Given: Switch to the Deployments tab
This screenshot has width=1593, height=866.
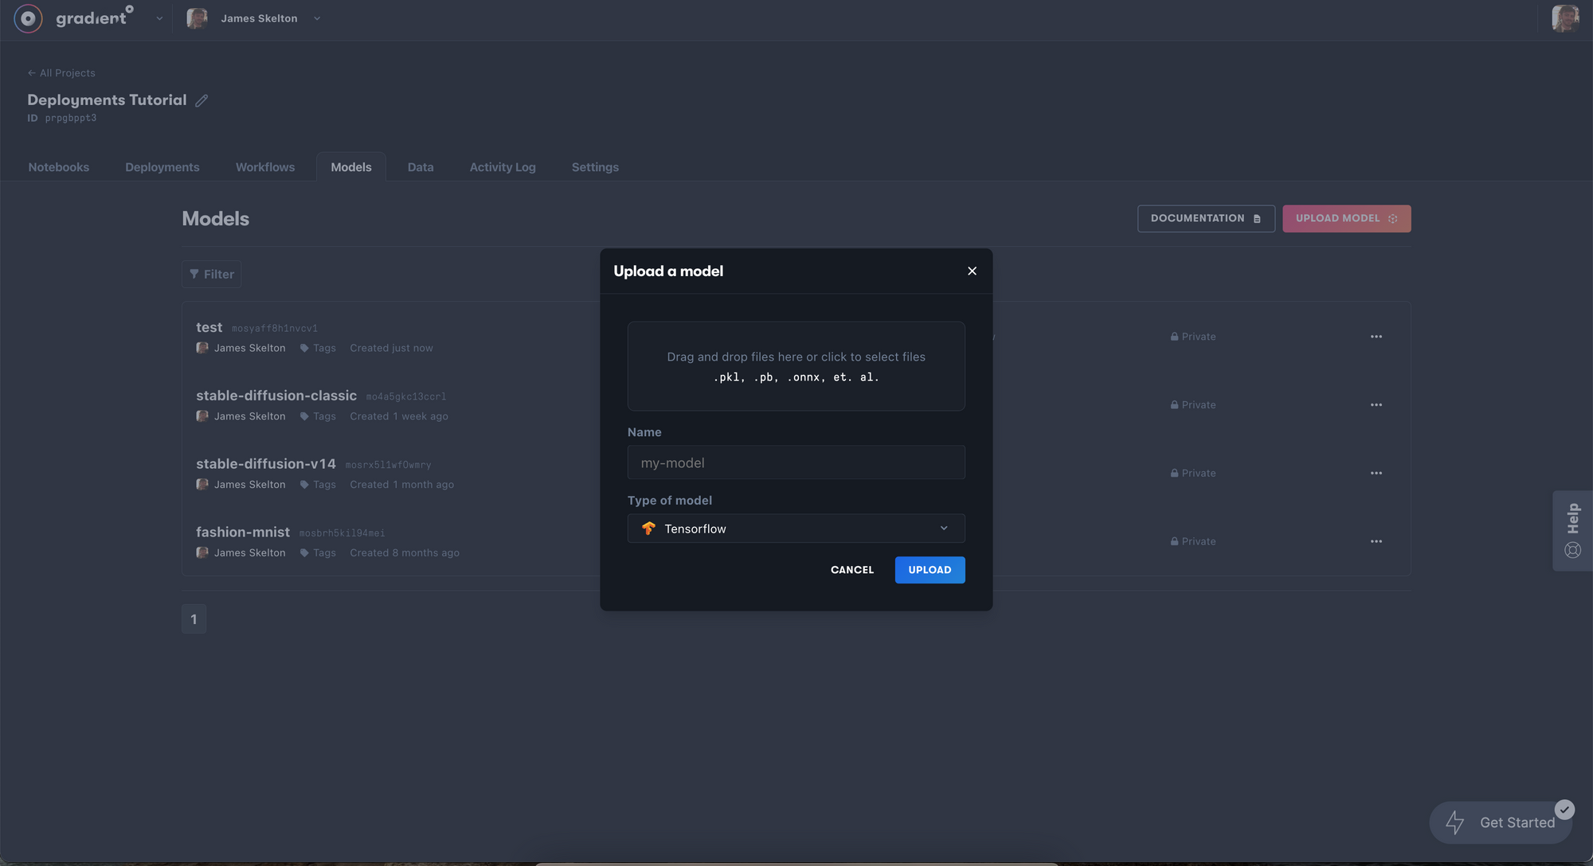Looking at the screenshot, I should tap(162, 167).
